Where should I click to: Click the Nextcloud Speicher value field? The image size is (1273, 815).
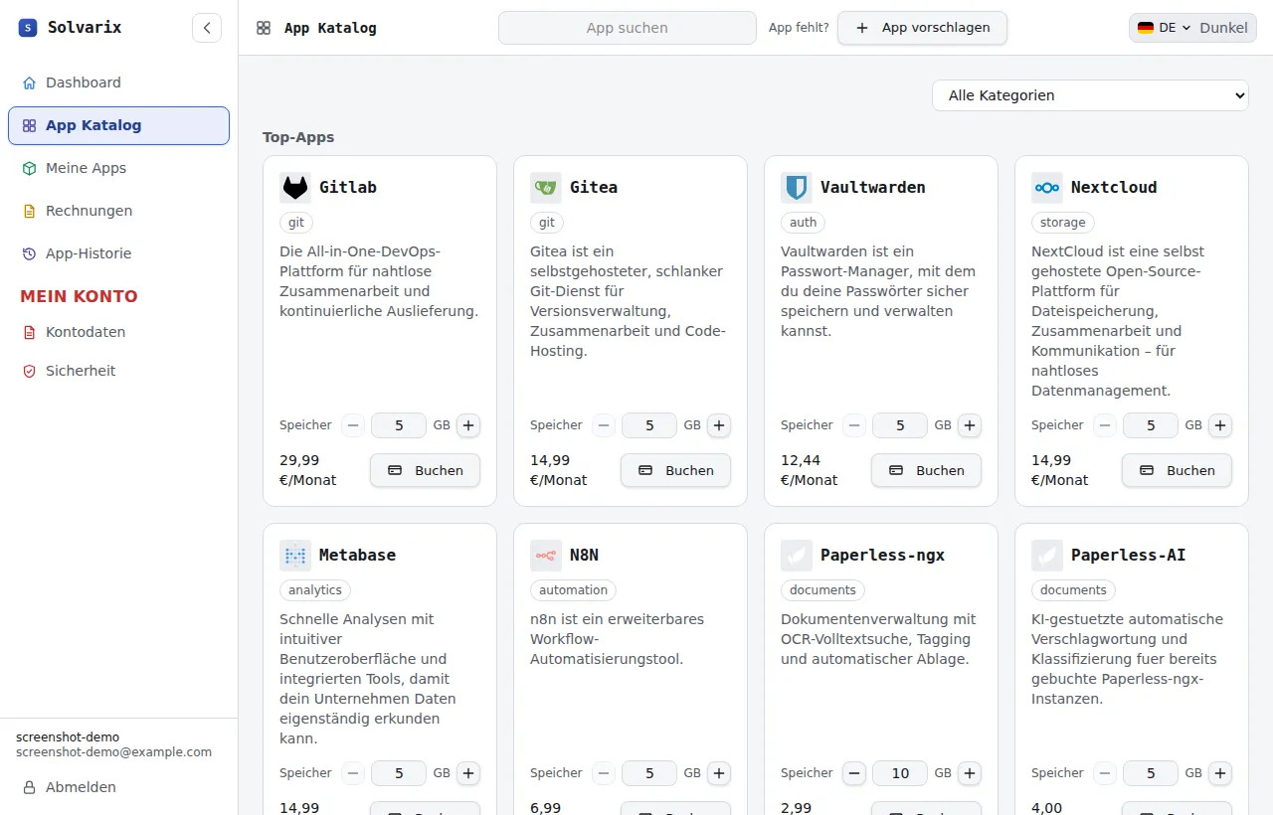pos(1151,425)
